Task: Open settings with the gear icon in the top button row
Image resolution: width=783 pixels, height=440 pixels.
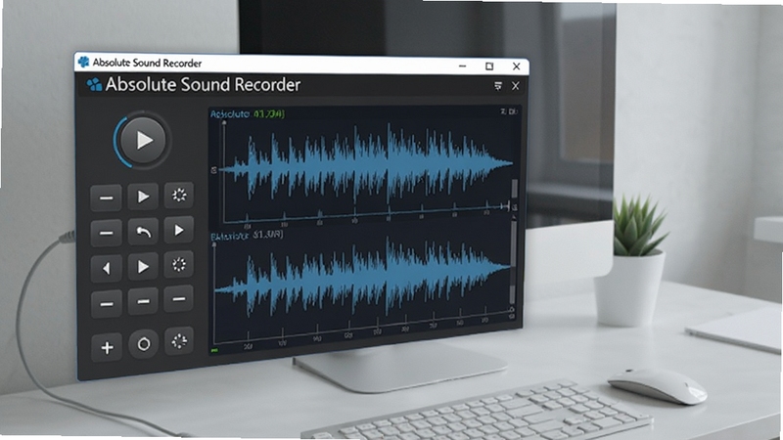Action: tap(179, 195)
